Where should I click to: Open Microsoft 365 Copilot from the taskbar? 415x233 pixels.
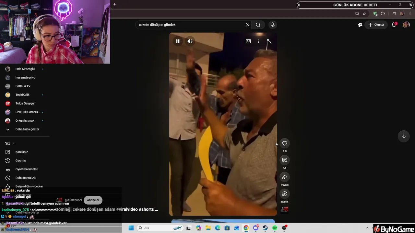[198, 228]
